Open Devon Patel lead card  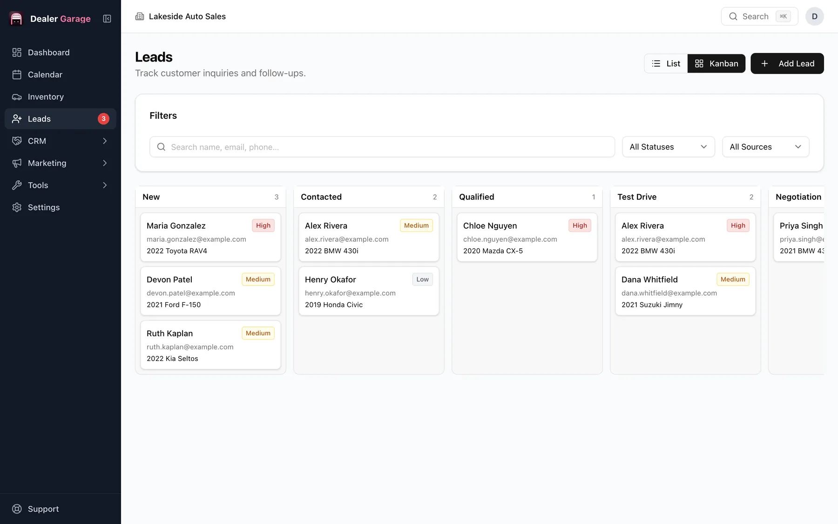click(210, 291)
